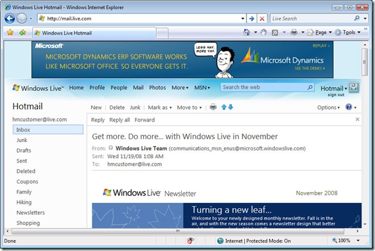
Task: Click See the Demo in the banner
Action: click(x=310, y=69)
